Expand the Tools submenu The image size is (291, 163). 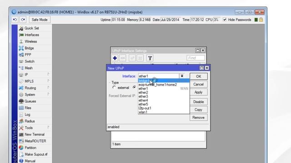click(49, 128)
